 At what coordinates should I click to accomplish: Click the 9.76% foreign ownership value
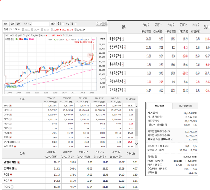tap(193, 140)
